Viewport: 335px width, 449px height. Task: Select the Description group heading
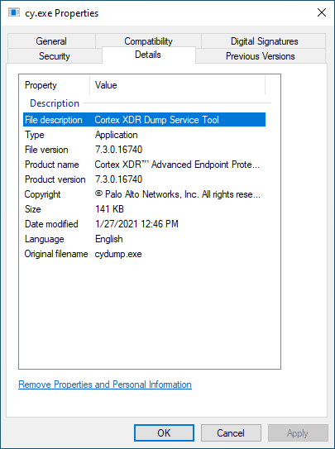[x=55, y=103]
